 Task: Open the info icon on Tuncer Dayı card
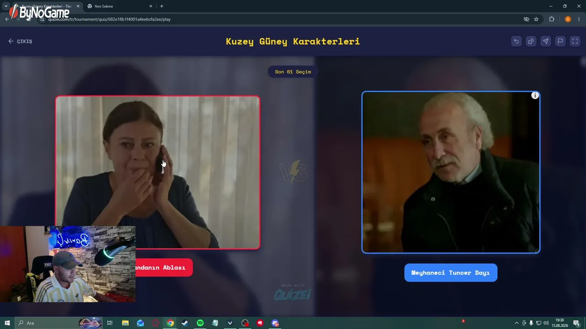click(535, 96)
